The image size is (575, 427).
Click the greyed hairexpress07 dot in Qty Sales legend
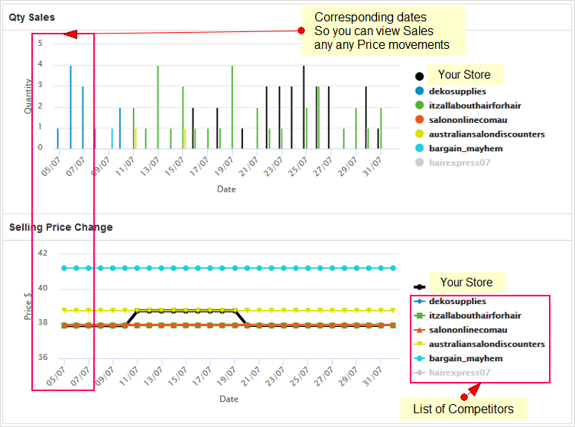(x=419, y=163)
